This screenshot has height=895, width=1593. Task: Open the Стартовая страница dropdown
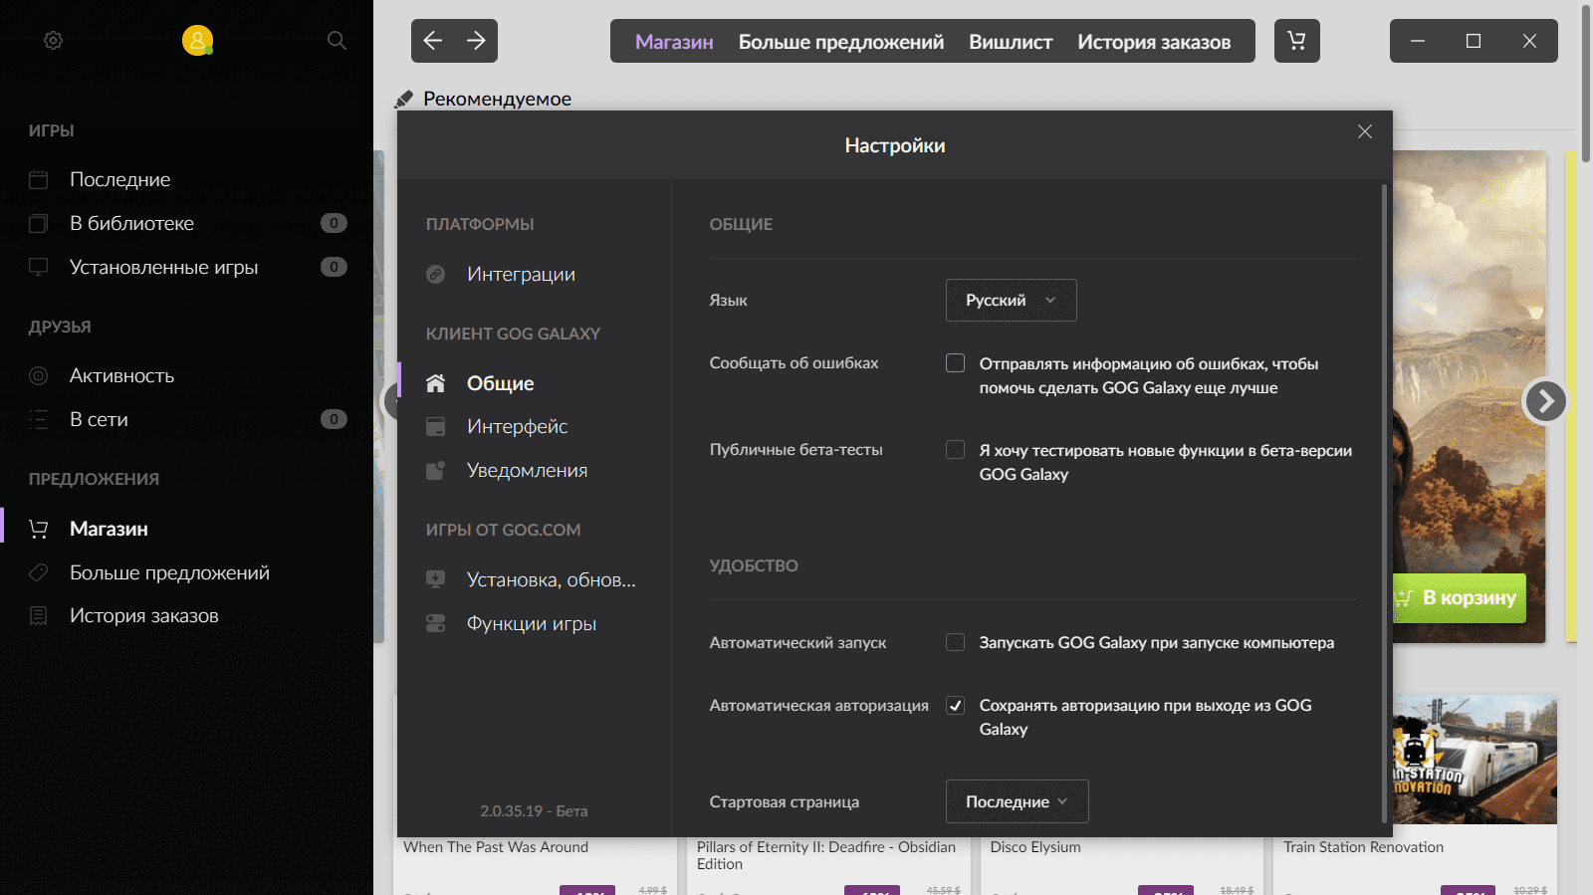tap(1017, 801)
